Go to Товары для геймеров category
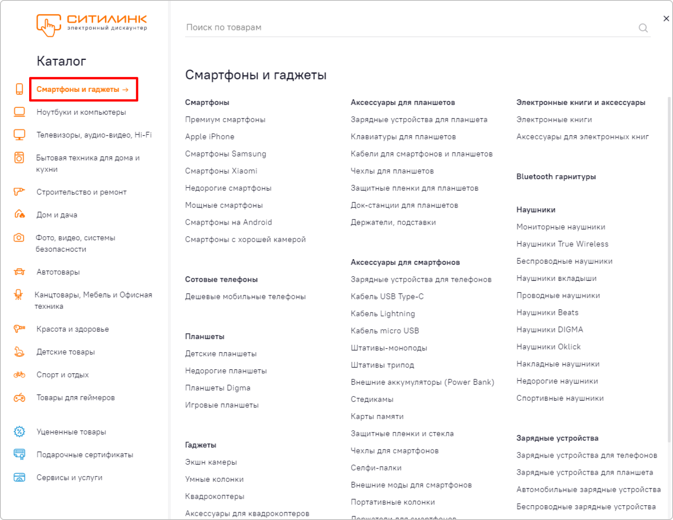Viewport: 673px width, 520px height. pyautogui.click(x=76, y=397)
